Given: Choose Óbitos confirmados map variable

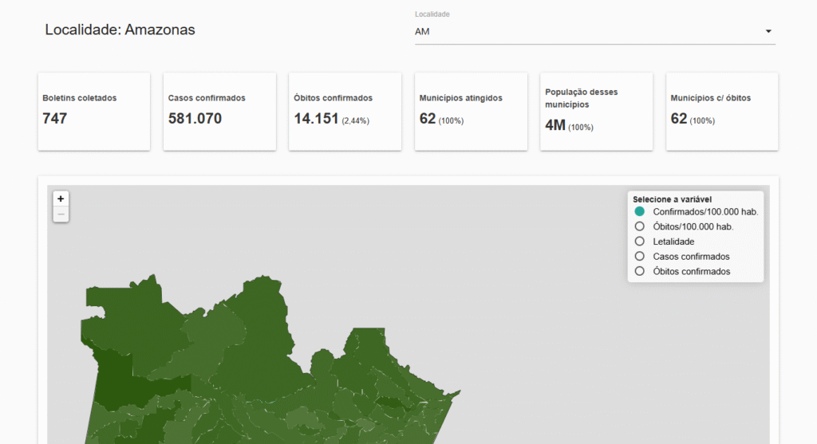Looking at the screenshot, I should (639, 271).
